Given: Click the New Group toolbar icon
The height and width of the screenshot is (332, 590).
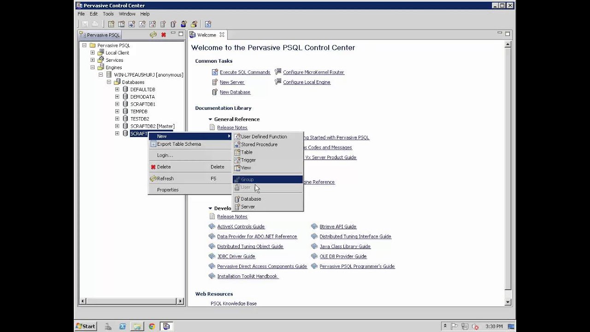Looking at the screenshot, I should [x=194, y=24].
